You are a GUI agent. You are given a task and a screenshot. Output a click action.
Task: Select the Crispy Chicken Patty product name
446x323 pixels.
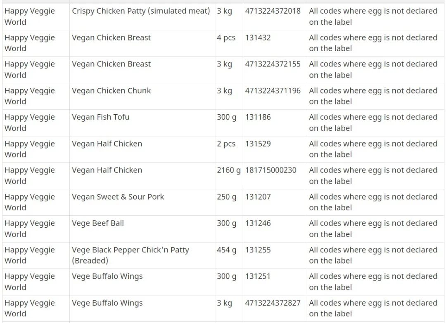click(141, 11)
